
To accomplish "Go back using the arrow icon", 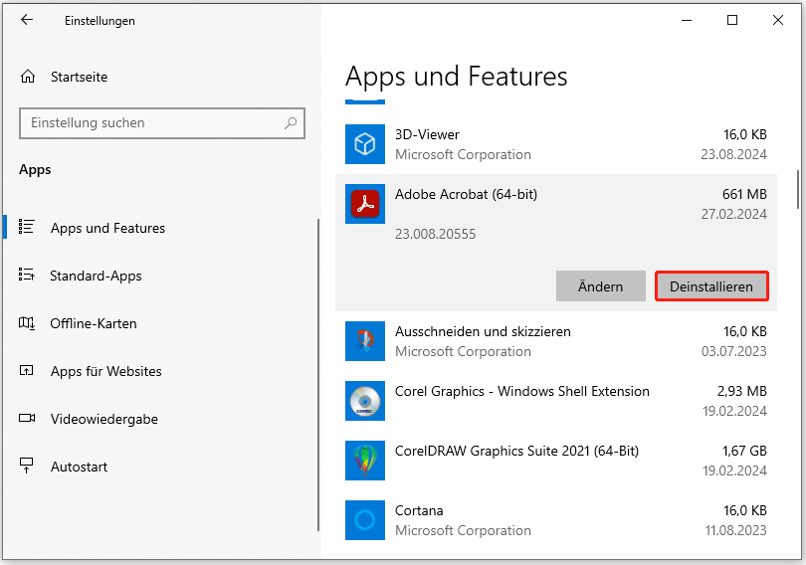I will [27, 20].
